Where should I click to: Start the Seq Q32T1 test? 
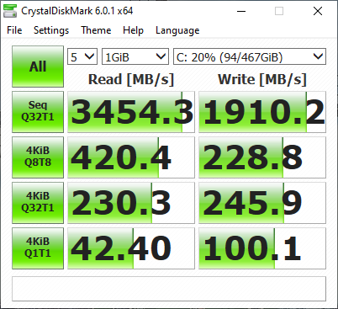[38, 112]
